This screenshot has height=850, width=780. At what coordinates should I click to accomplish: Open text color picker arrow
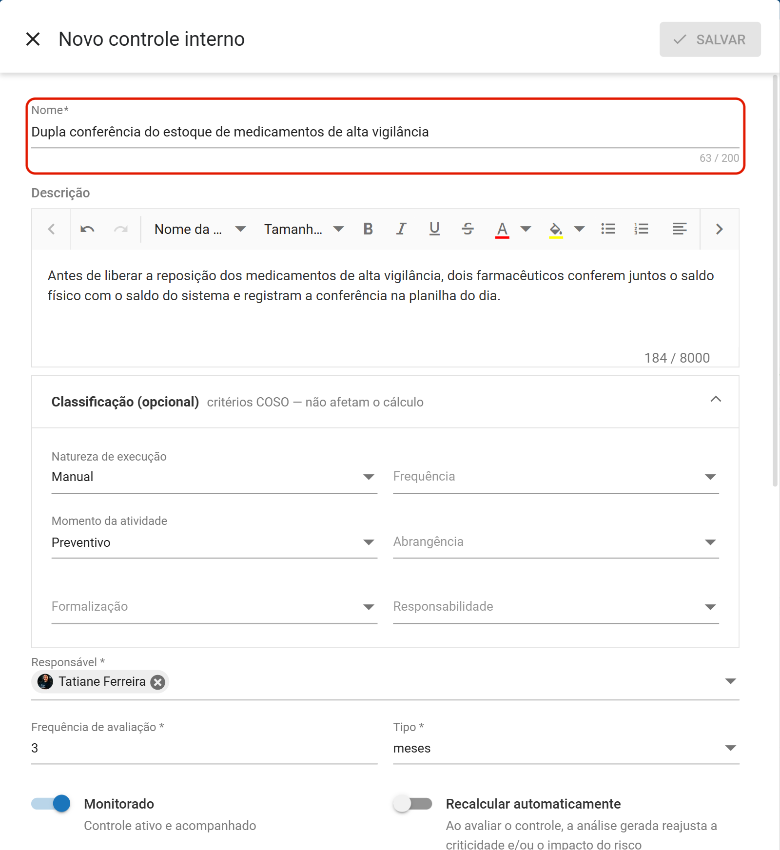pos(526,229)
